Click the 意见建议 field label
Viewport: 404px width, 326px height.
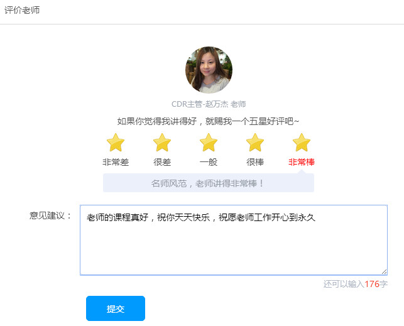[x=51, y=216]
